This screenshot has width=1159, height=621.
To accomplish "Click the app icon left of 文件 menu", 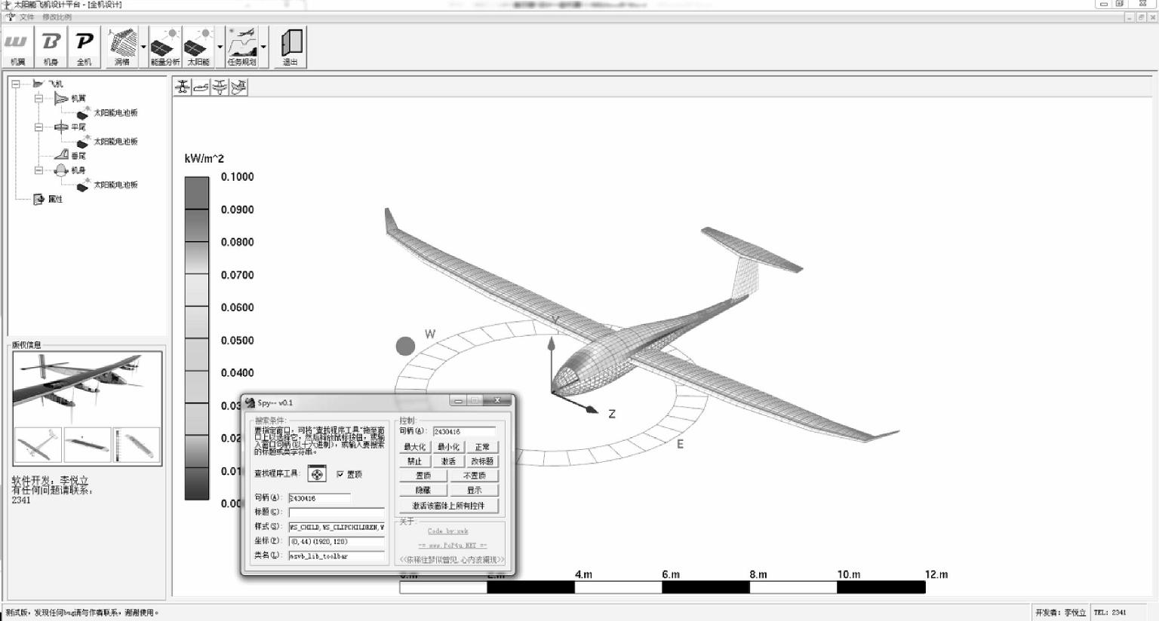I will (x=11, y=17).
